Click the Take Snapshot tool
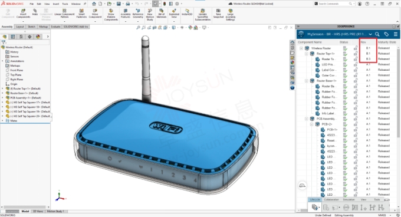Screen dimensions: 401x217 click(218, 14)
